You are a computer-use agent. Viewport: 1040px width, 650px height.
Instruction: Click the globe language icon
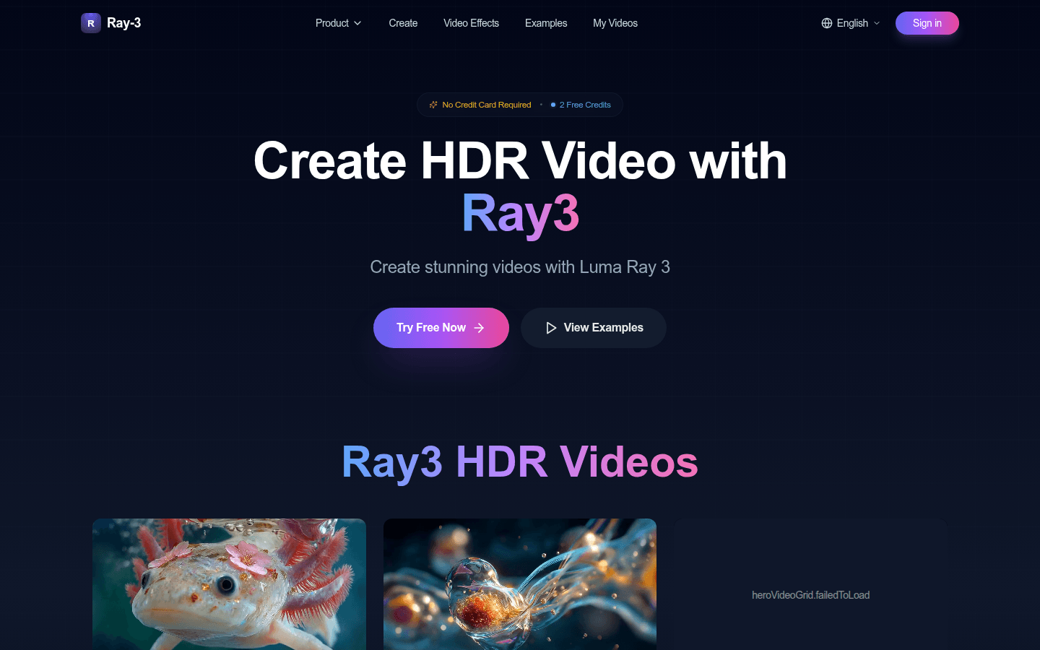click(x=826, y=22)
